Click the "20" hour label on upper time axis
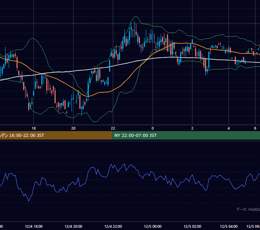Screen dimensions: 260x230 [73, 128]
